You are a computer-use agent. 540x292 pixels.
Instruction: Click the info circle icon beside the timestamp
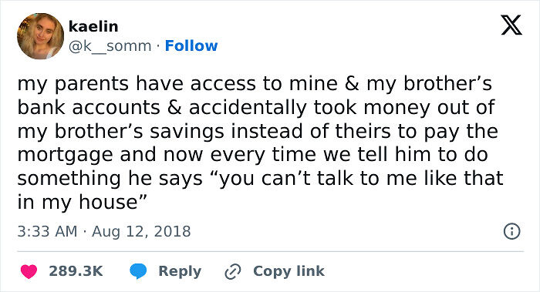pos(511,231)
